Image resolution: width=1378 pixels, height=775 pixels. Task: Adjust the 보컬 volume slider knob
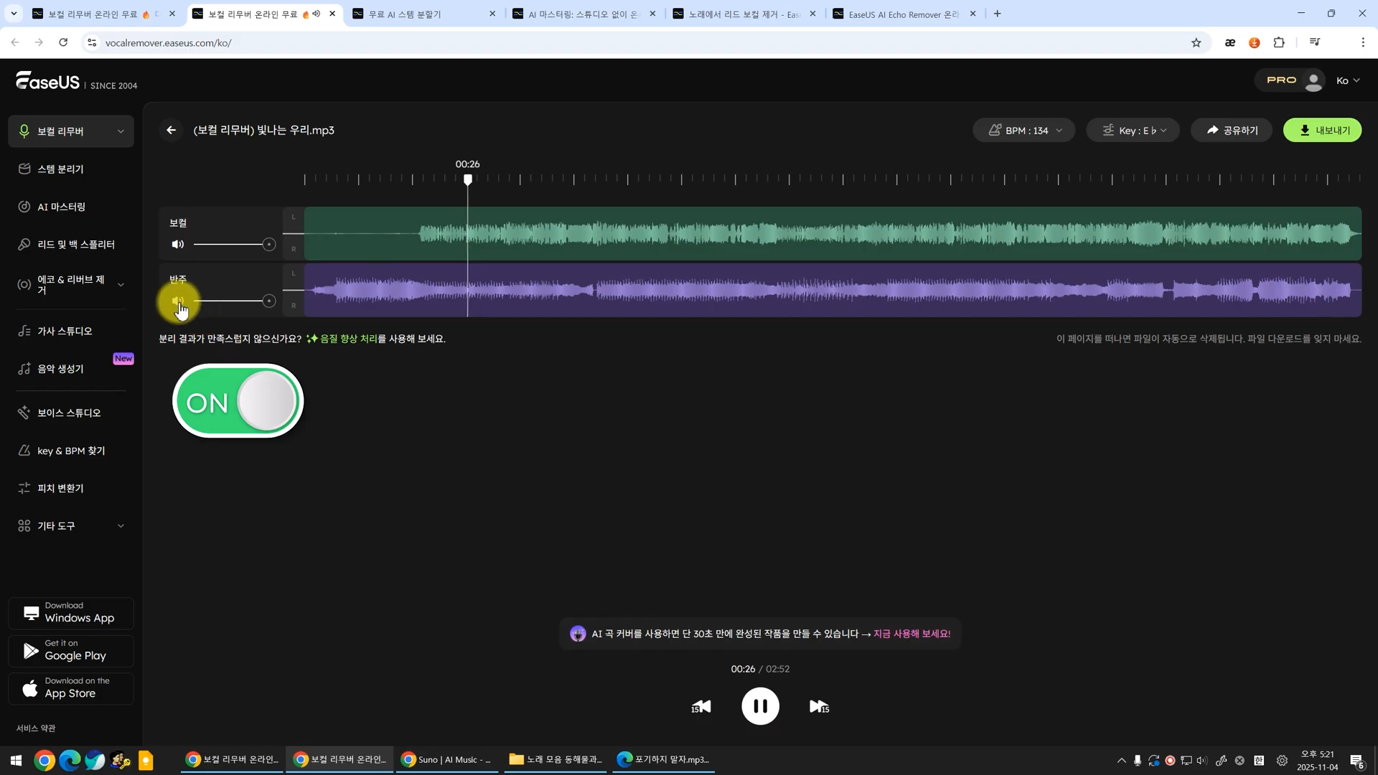click(269, 245)
